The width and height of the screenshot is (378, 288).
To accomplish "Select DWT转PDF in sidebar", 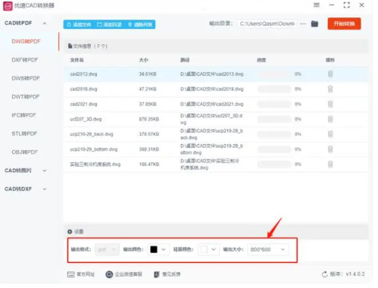I will pos(26,97).
